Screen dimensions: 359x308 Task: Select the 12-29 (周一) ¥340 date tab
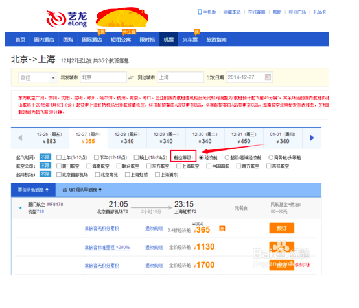pyautogui.click(x=167, y=138)
